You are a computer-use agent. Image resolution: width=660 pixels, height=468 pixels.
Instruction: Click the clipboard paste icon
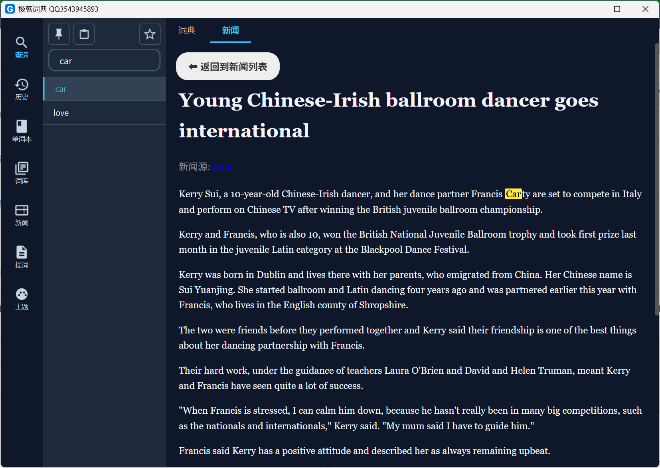pos(84,34)
